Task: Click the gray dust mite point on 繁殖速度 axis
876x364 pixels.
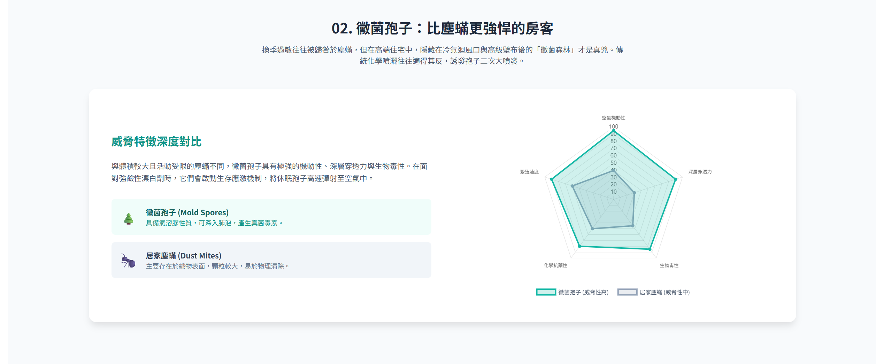Action: pyautogui.click(x=572, y=186)
